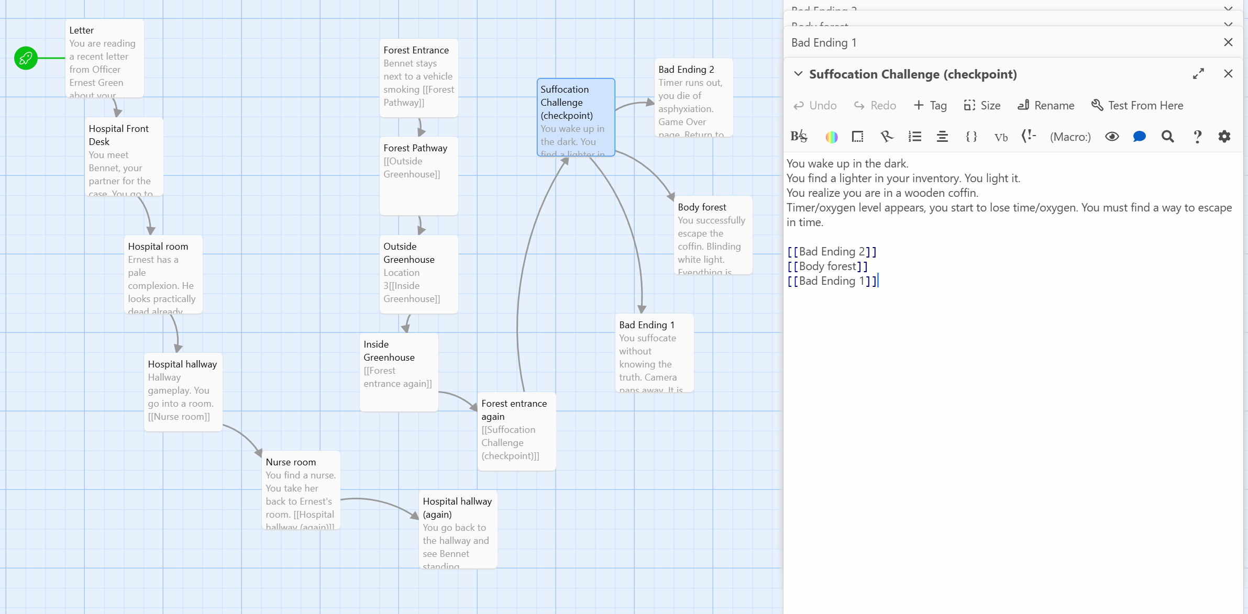Click the [[Body forest]] link text
Screen dimensions: 1248x614
click(x=827, y=266)
